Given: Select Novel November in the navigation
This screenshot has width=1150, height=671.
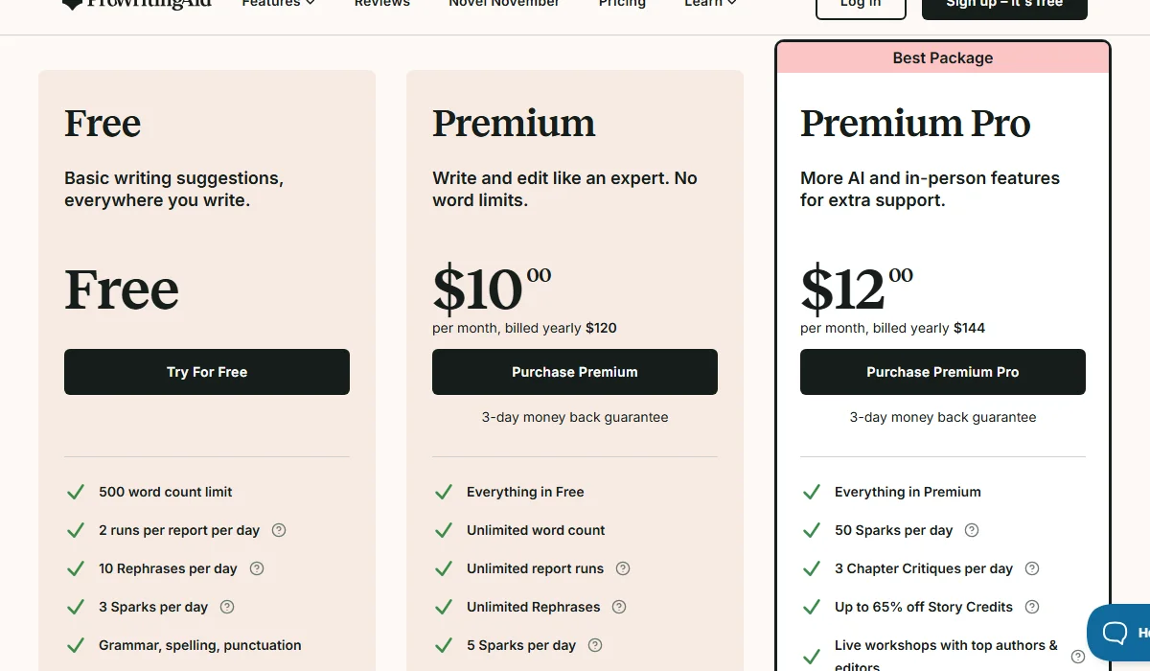Looking at the screenshot, I should [x=504, y=4].
